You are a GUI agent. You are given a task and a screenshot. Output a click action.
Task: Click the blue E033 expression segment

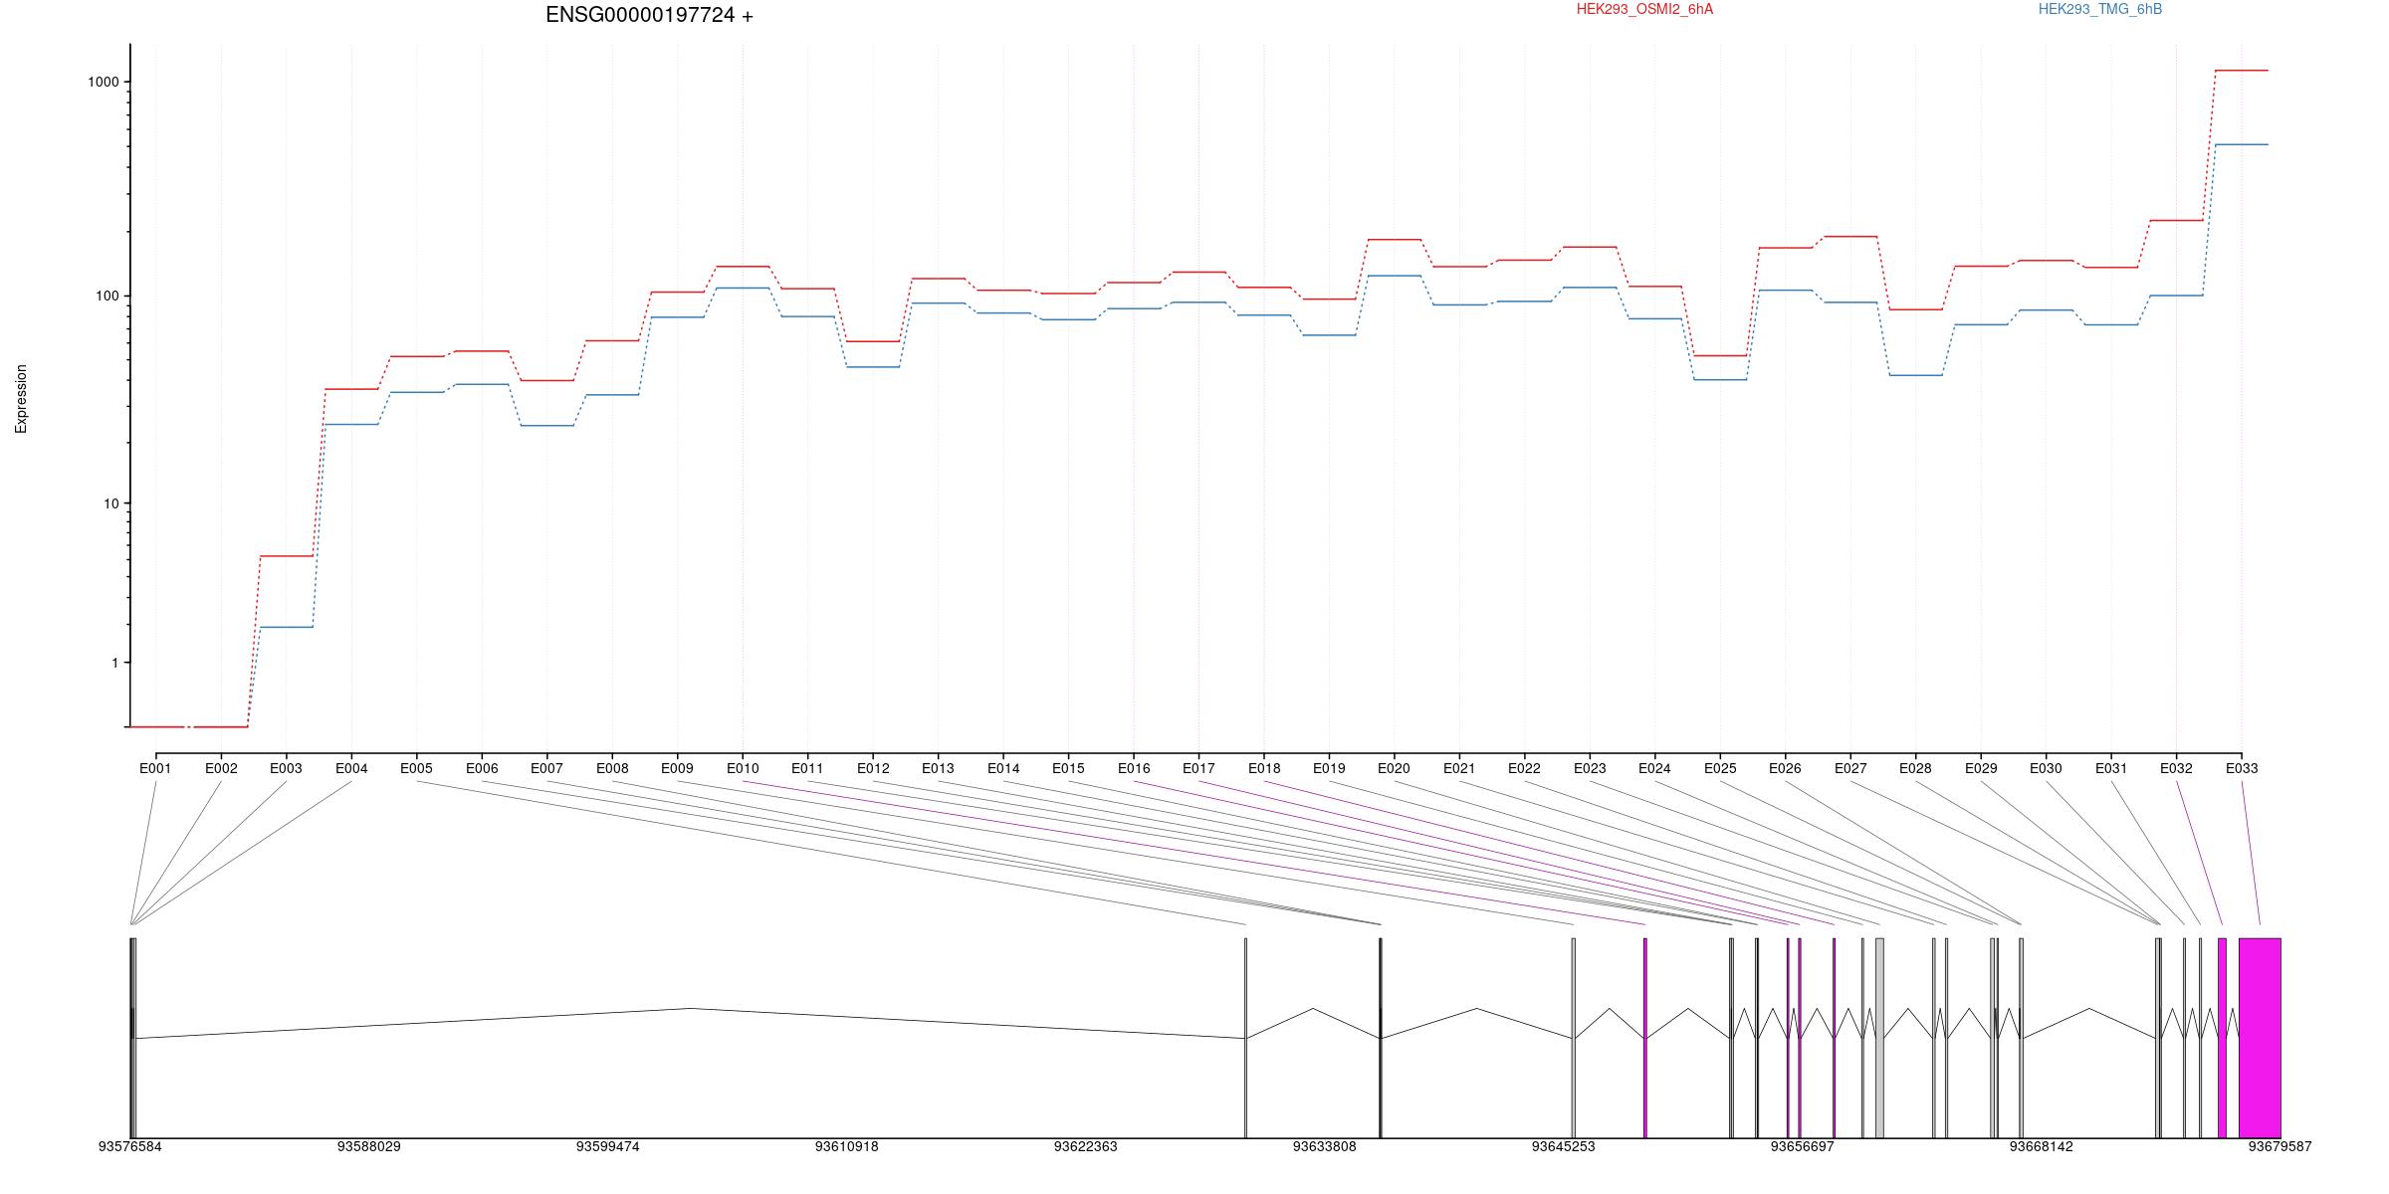(x=2242, y=144)
